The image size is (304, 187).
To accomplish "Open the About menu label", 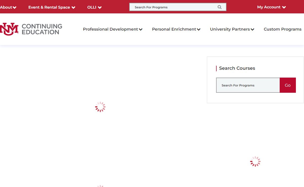I will point(6,7).
